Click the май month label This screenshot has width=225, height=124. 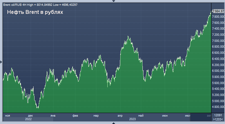tap(141, 116)
